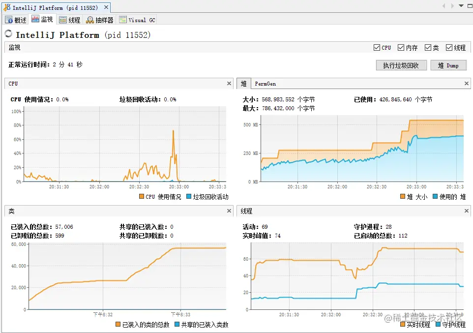Open the Visual GC tab
This screenshot has width=473, height=333.
point(137,20)
